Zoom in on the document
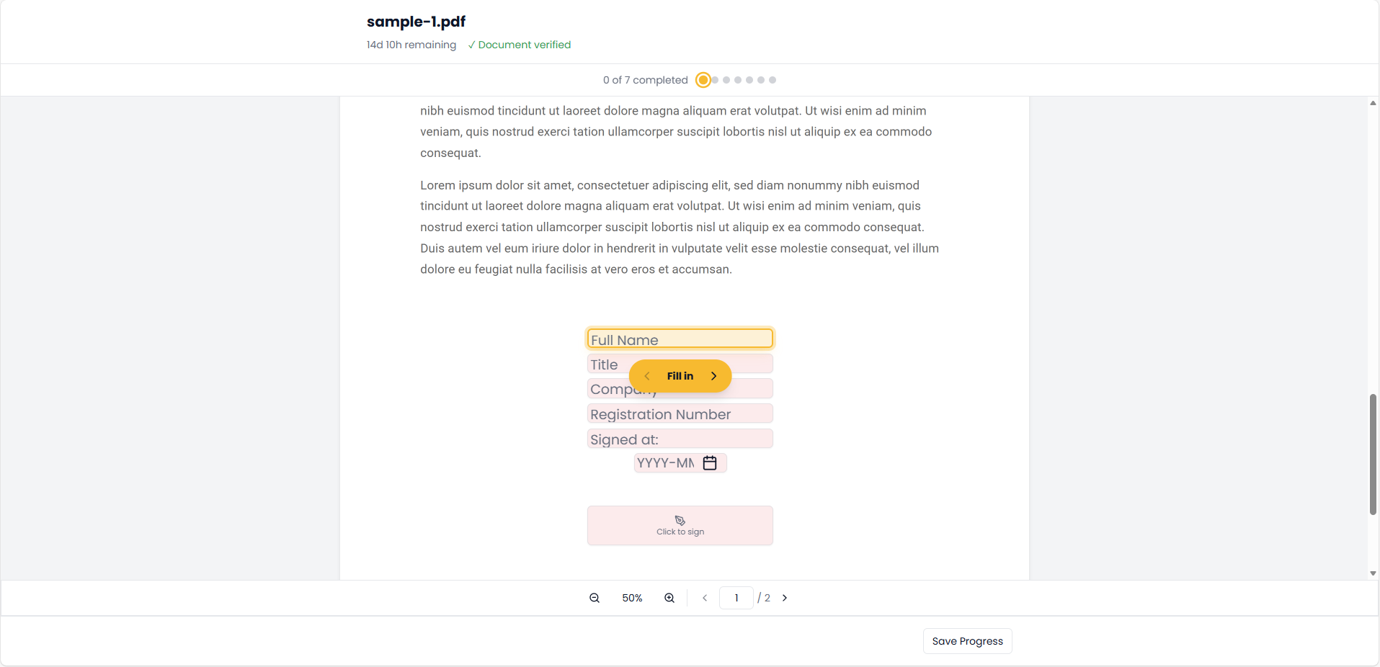Viewport: 1380px width, 667px height. coord(669,598)
